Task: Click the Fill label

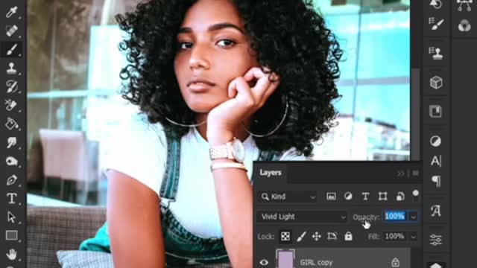Action: [374, 237]
